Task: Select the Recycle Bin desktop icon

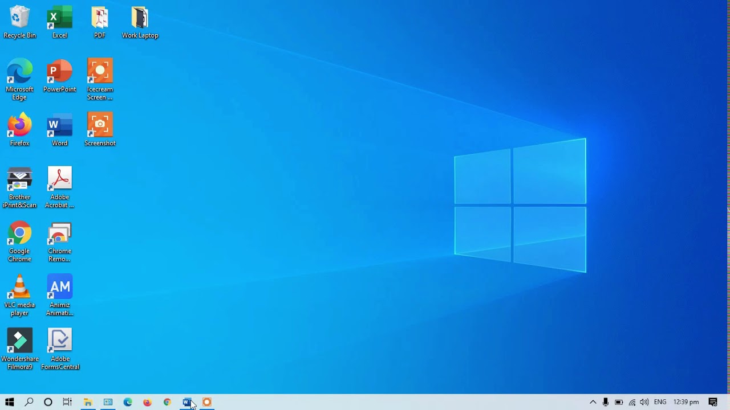Action: [19, 23]
